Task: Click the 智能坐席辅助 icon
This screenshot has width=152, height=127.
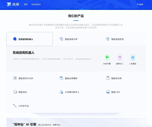Action: coord(61,78)
